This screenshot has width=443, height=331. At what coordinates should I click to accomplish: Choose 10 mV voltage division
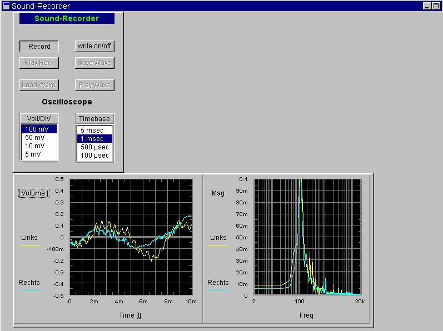click(39, 146)
